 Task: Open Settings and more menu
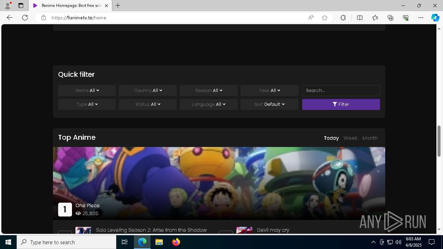[421, 18]
